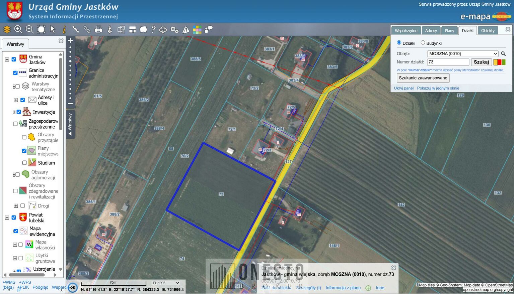Image resolution: width=514 pixels, height=294 pixels.
Task: Select the zoom out magnifier tool
Action: coord(30,29)
